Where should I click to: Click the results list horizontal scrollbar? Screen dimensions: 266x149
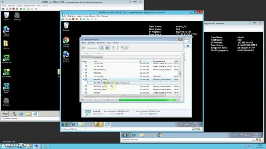[130, 96]
